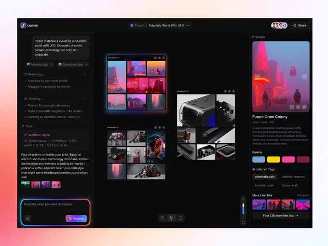Select the neon helmet portrait in robot moodboard
The width and height of the screenshot is (328, 246).
point(156,147)
